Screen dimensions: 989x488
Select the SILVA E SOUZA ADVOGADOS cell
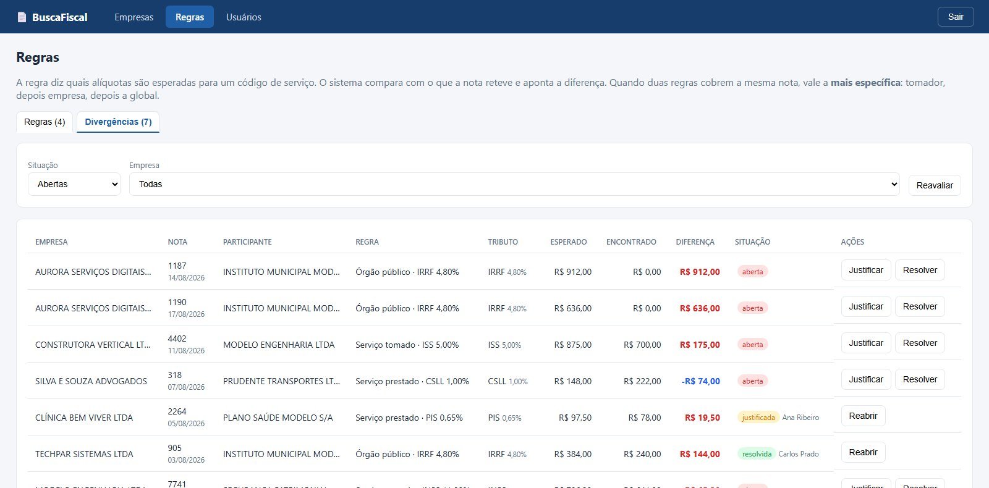[x=91, y=381]
